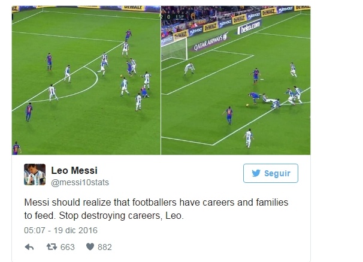Open the right match photo near the goal
This screenshot has width=363, height=262.
pos(235,80)
